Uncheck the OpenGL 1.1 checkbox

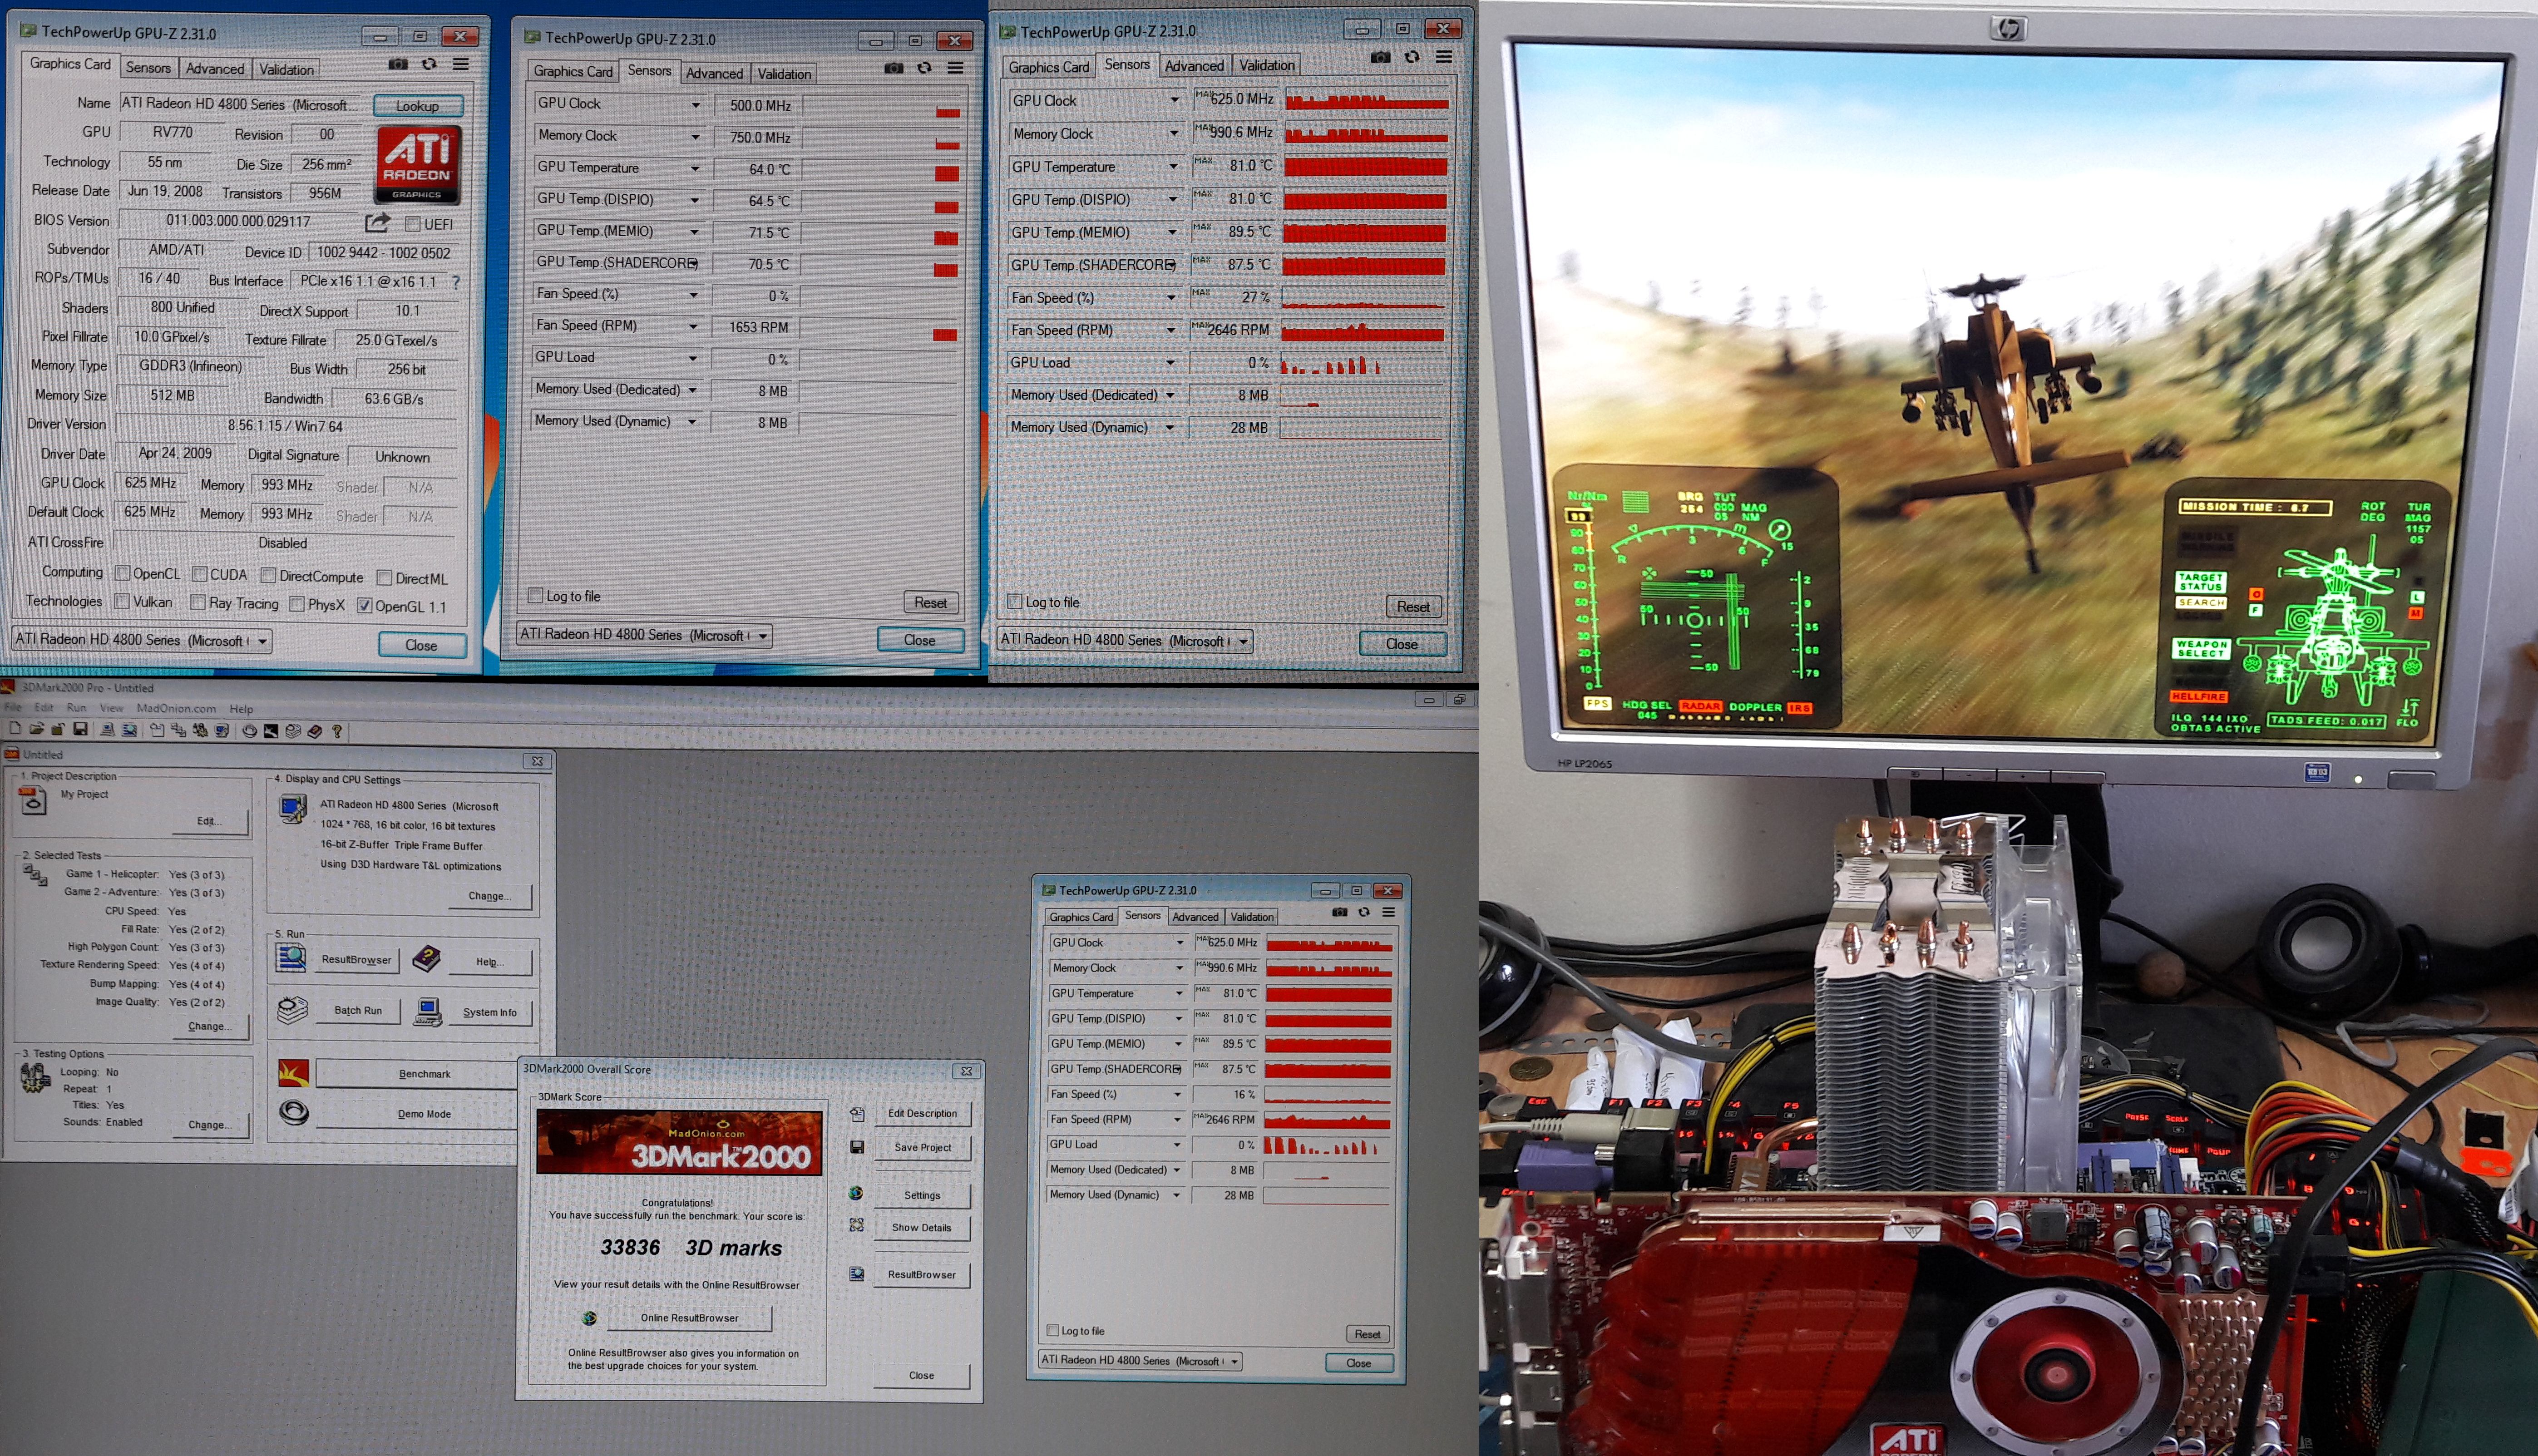[365, 605]
